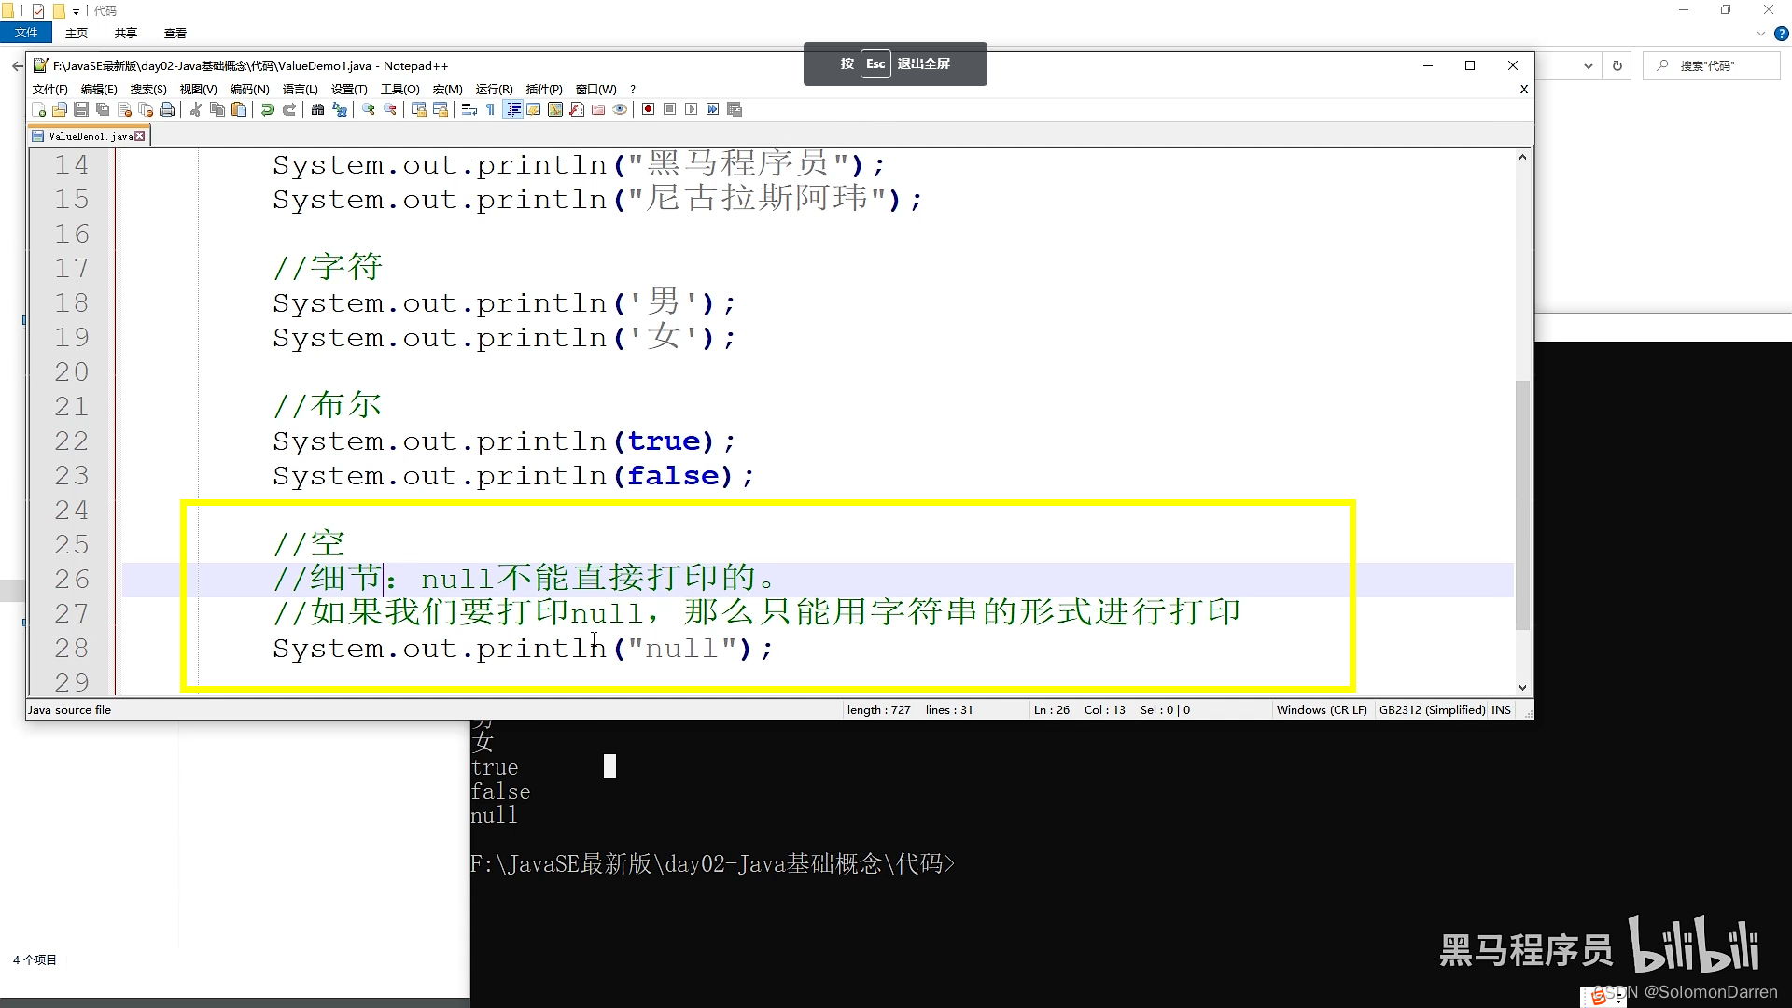Open the 语言(L) menu

click(300, 90)
